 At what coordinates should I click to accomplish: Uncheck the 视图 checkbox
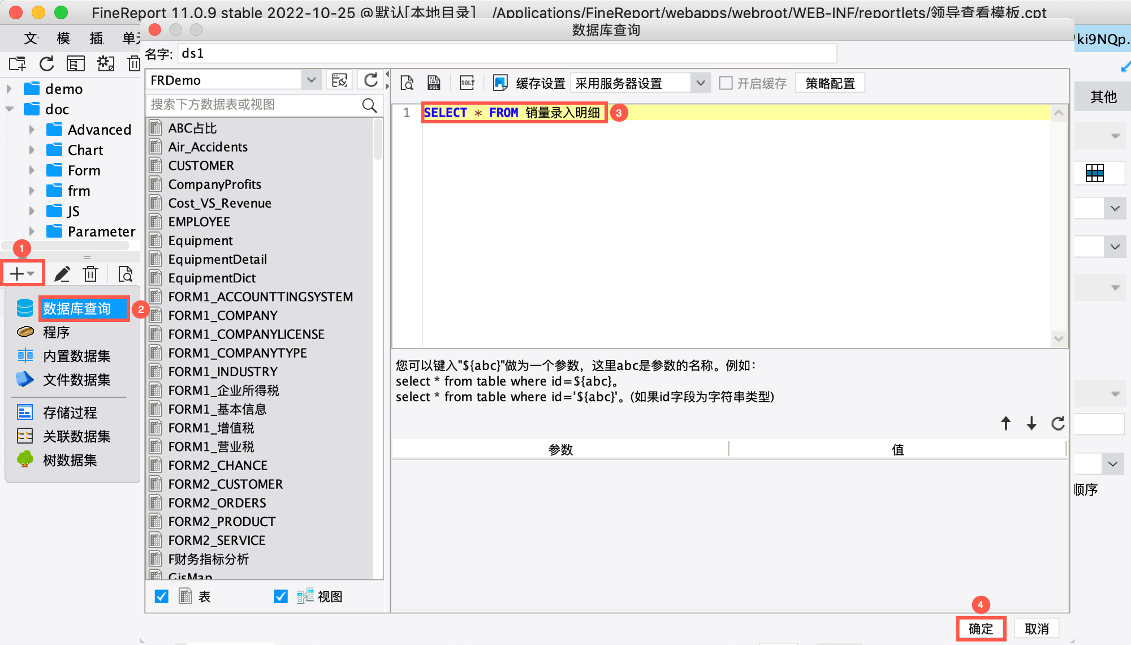point(280,596)
